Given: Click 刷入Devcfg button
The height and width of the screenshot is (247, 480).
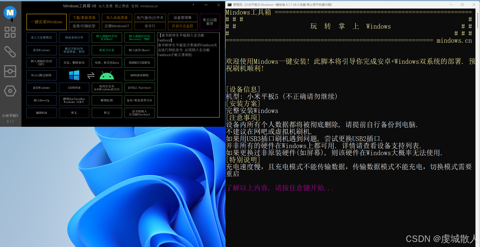Looking at the screenshot, I should pyautogui.click(x=41, y=100).
